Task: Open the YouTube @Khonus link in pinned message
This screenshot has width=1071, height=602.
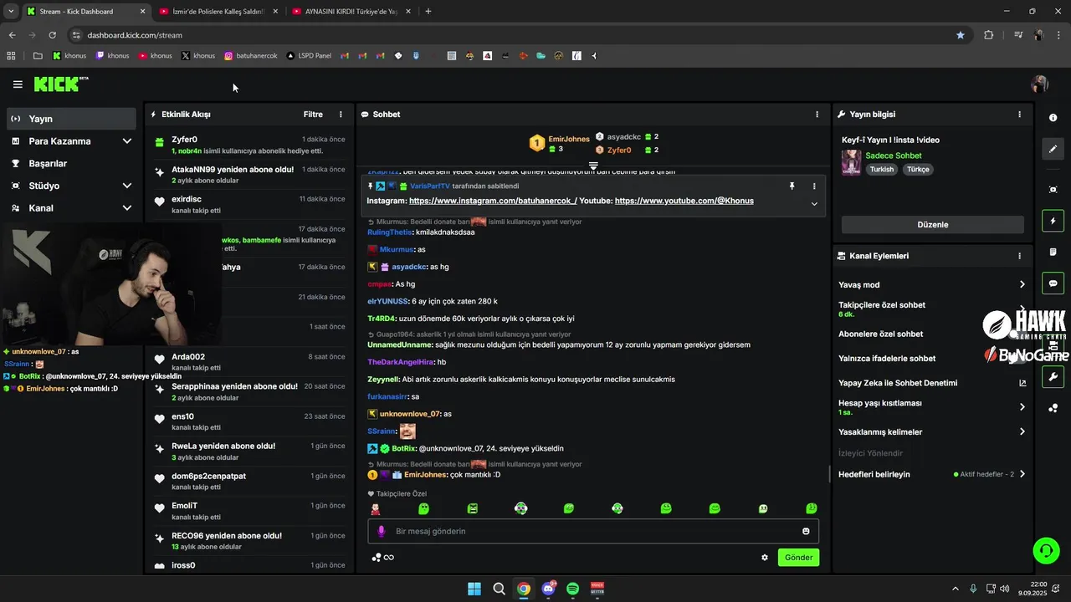Action: click(684, 201)
